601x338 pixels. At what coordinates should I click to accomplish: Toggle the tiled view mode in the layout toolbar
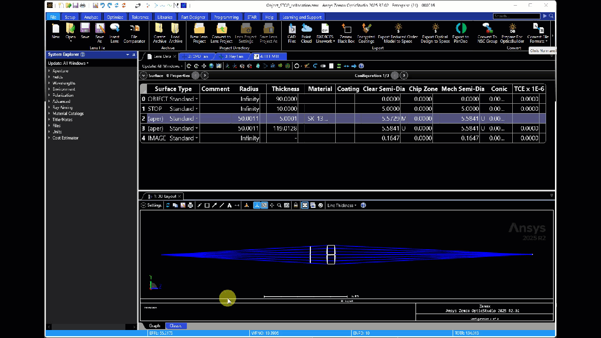pyautogui.click(x=305, y=205)
